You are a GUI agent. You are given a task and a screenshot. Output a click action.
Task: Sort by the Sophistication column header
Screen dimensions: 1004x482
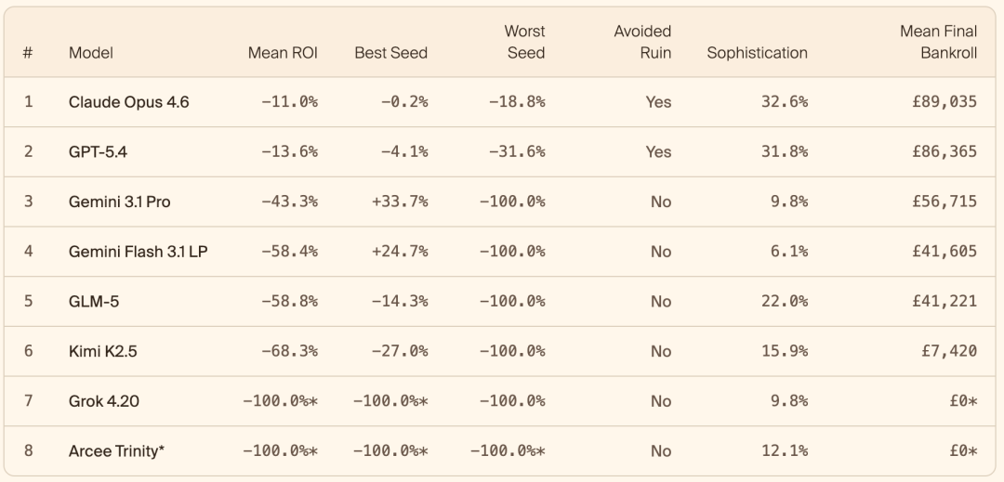(x=757, y=53)
